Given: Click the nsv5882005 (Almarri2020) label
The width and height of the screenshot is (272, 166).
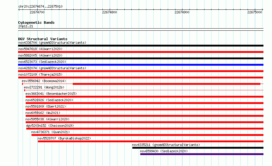Looking at the screenshot, I should coord(40,55).
